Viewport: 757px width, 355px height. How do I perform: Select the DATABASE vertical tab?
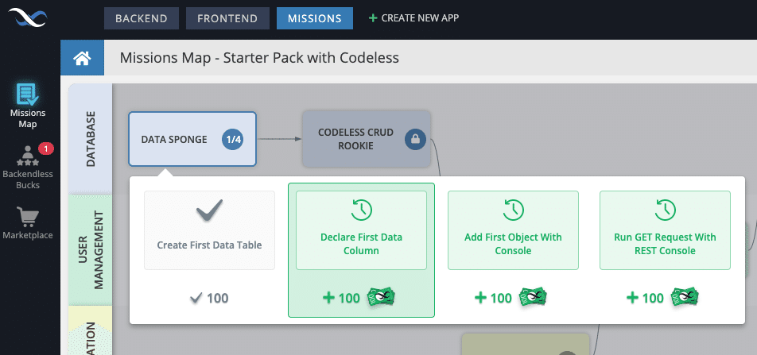[x=91, y=139]
